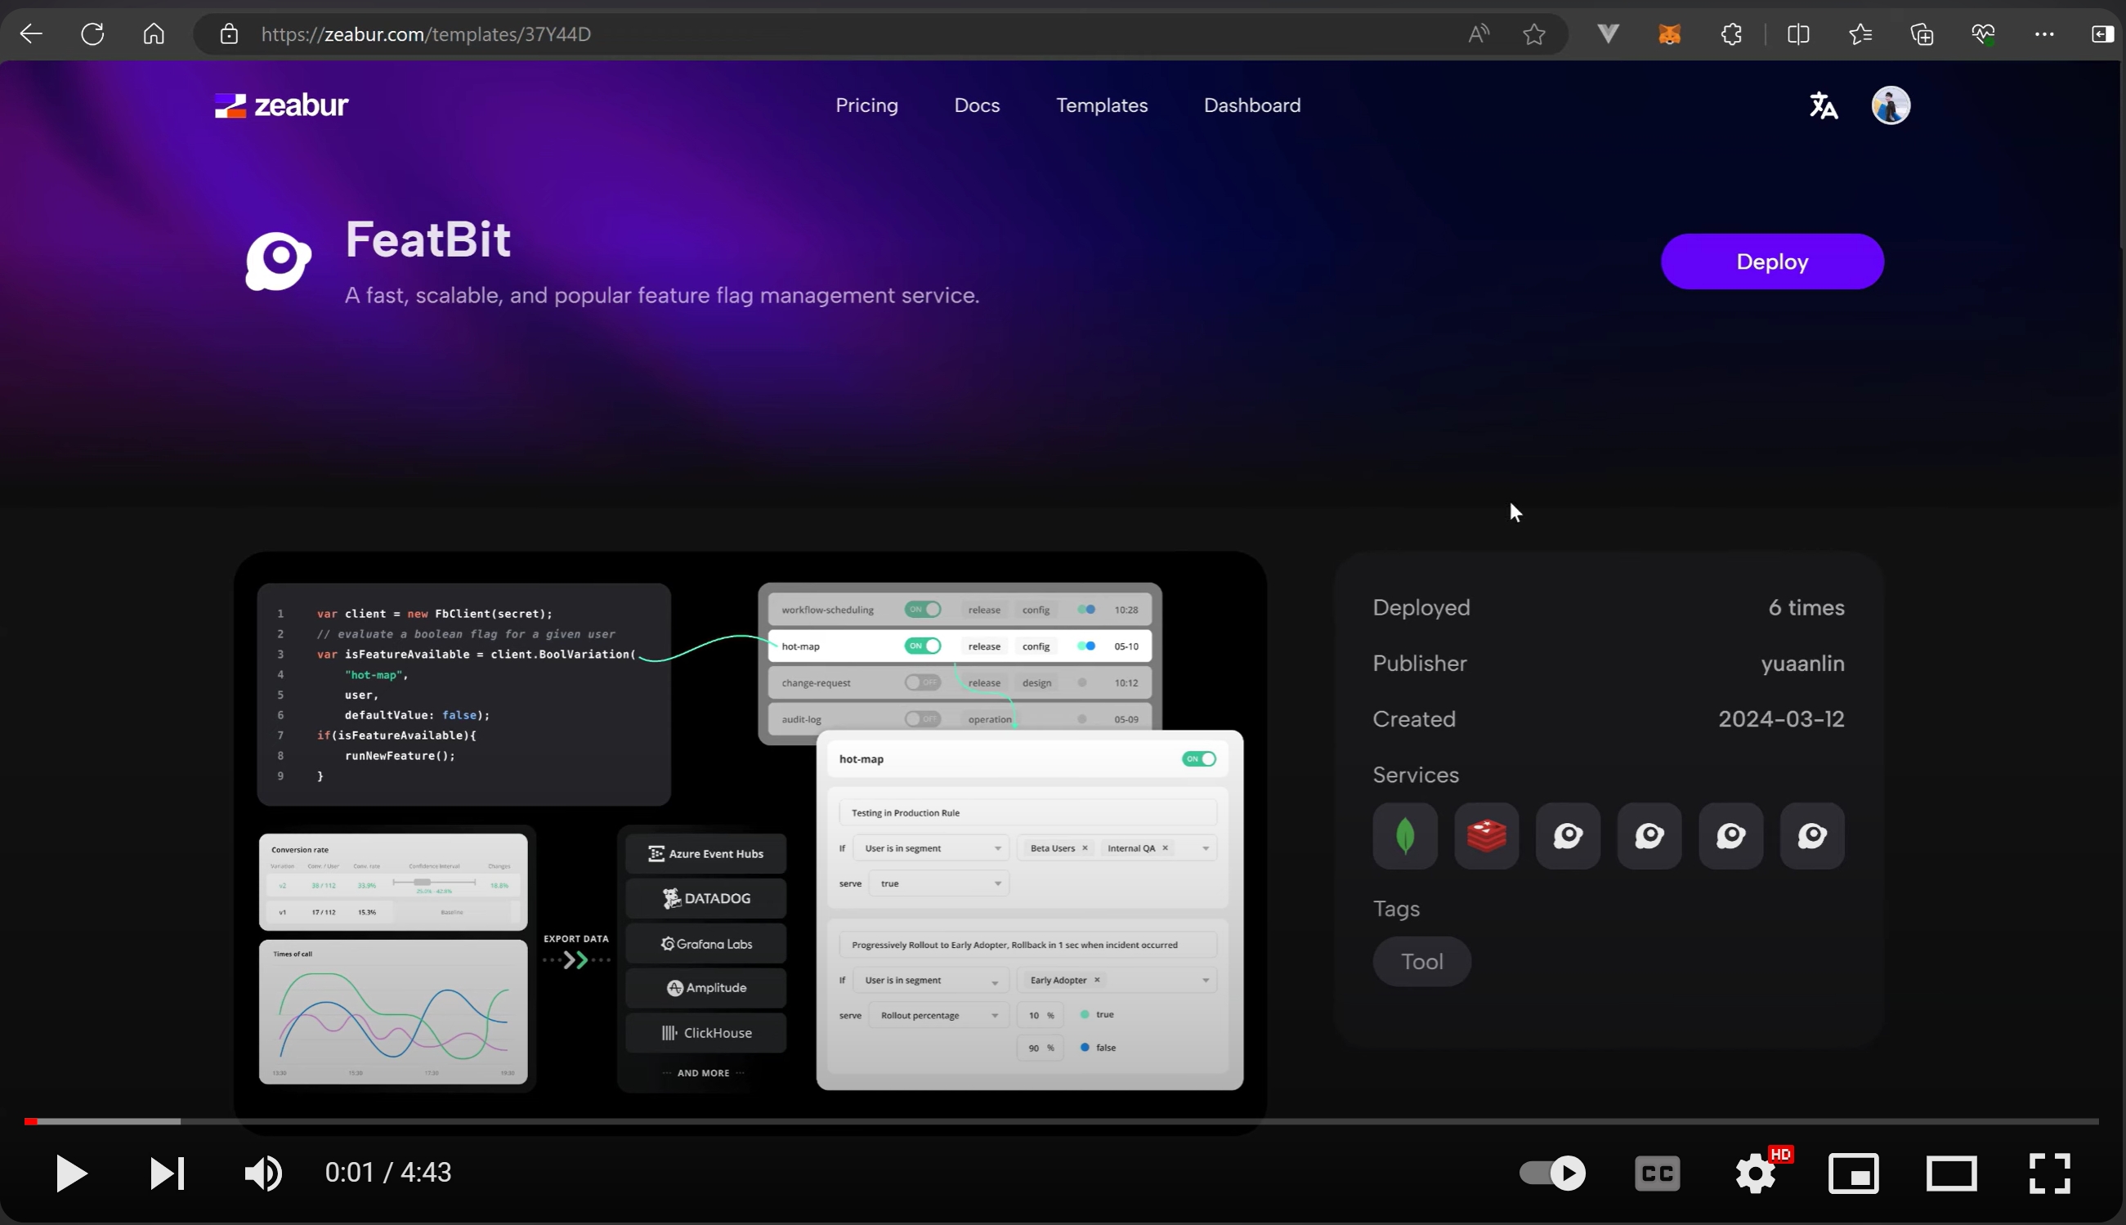The image size is (2126, 1225).
Task: View site info lock icon
Action: point(229,34)
